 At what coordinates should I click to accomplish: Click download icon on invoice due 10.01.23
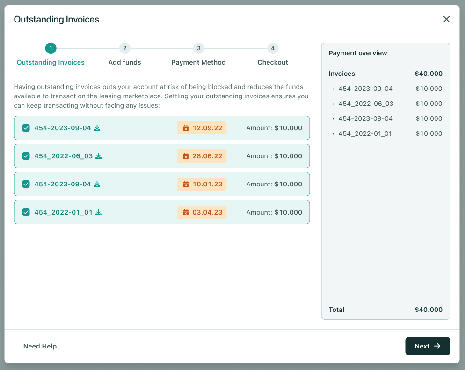click(97, 185)
